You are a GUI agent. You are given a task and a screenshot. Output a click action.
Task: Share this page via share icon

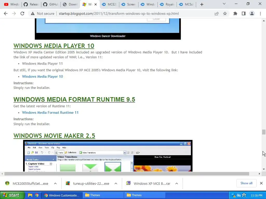[x=217, y=13]
